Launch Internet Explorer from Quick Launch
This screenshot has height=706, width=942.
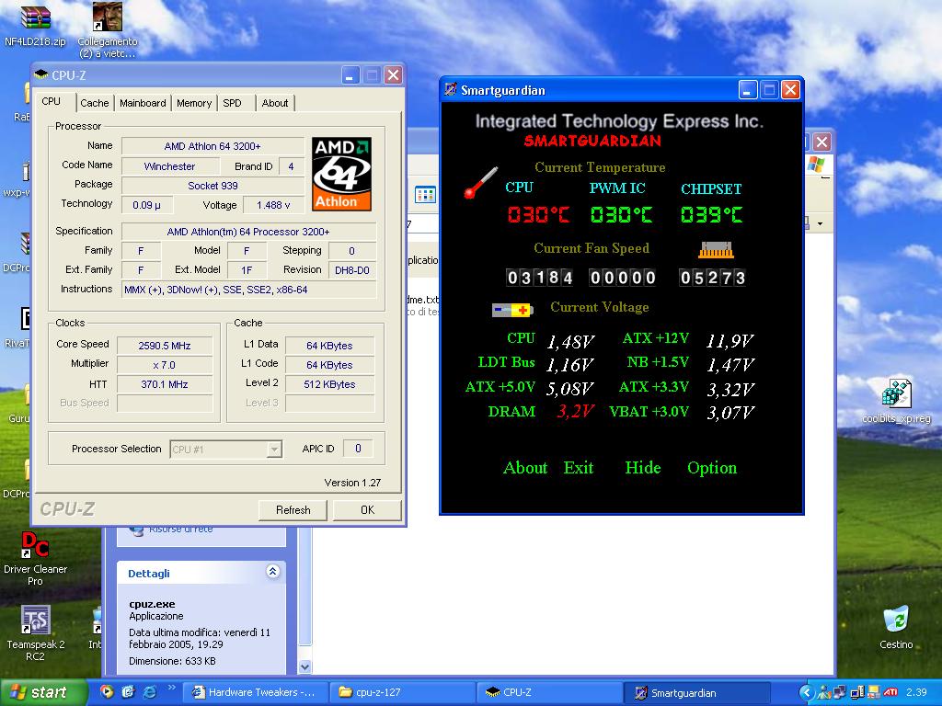tap(150, 692)
